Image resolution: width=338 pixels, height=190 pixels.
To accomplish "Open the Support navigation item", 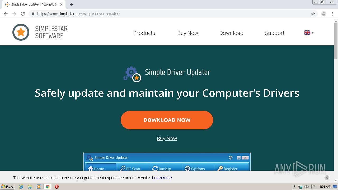I will pos(275,33).
